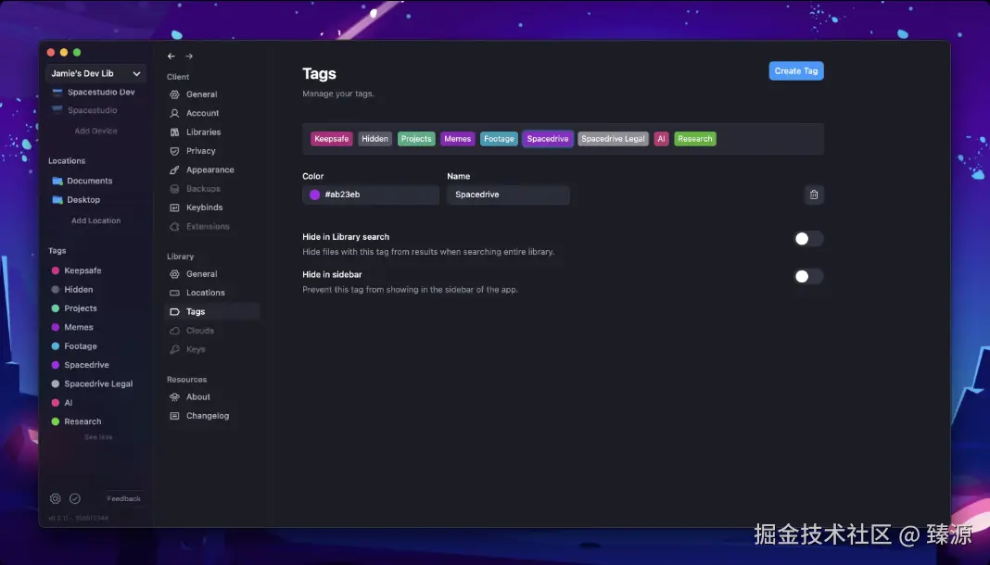
Task: Open Account settings person icon
Action: tap(175, 114)
